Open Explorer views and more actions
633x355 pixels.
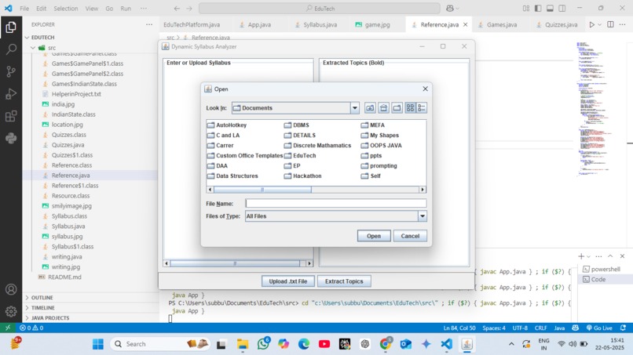tap(149, 24)
